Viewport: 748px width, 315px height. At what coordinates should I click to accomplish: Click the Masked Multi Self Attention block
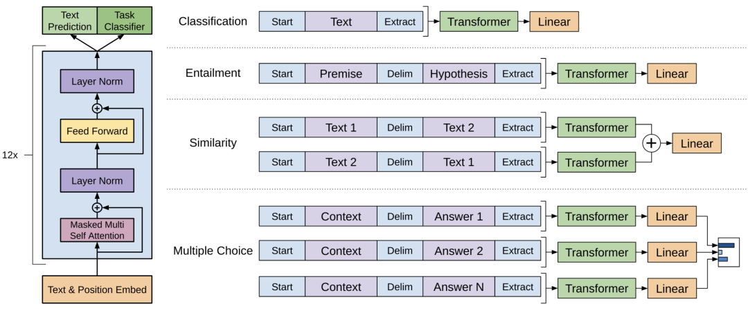(97, 230)
